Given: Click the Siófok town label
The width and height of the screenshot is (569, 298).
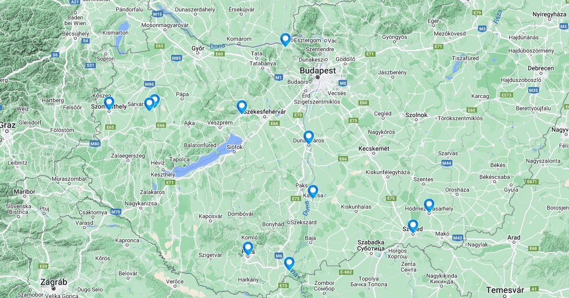Looking at the screenshot, I should point(235,147).
